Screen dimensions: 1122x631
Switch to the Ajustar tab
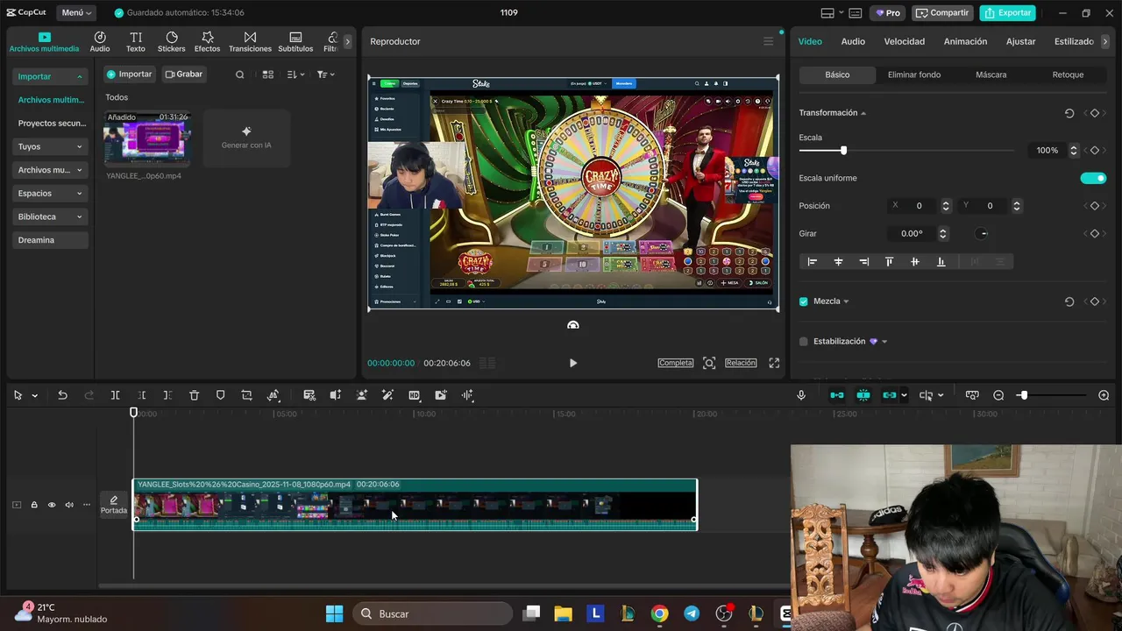pyautogui.click(x=1020, y=41)
